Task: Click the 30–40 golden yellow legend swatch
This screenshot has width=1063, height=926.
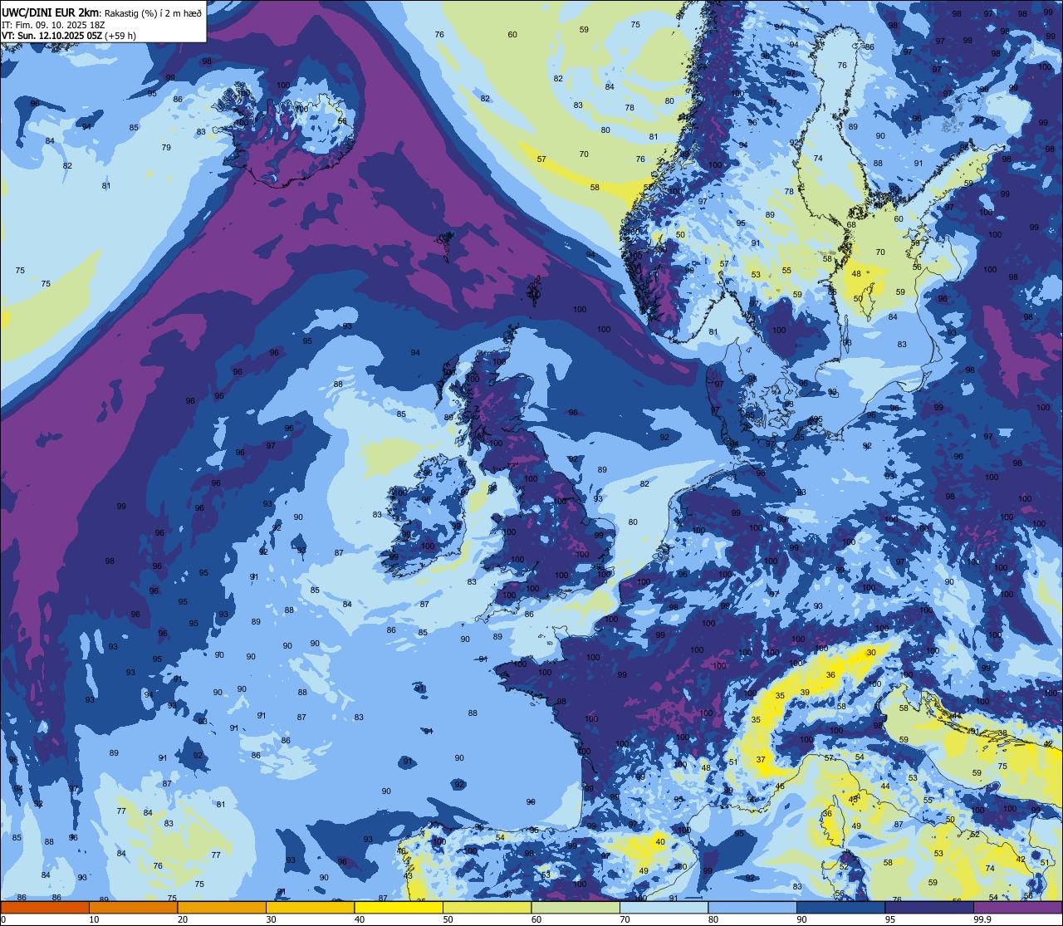Action: (x=311, y=907)
